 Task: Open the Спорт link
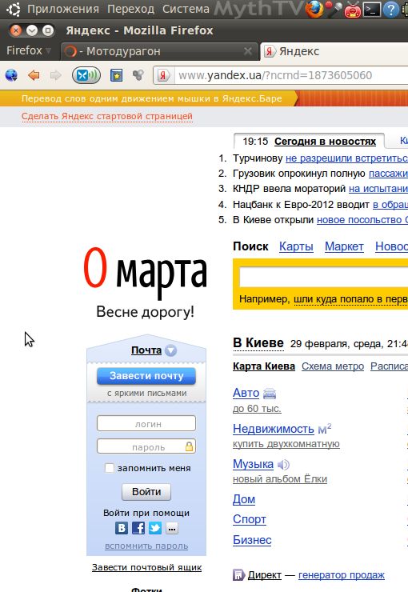pyautogui.click(x=250, y=519)
